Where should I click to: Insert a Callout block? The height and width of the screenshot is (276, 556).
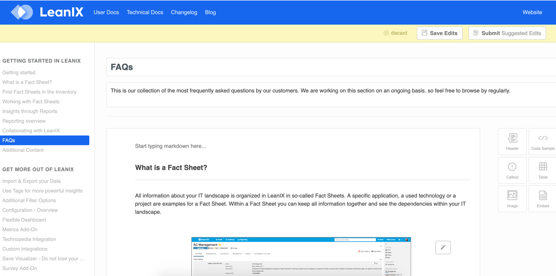coord(512,170)
